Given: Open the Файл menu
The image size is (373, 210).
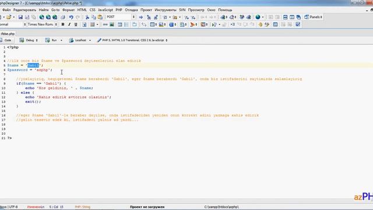Looking at the screenshot, I should [6, 10].
